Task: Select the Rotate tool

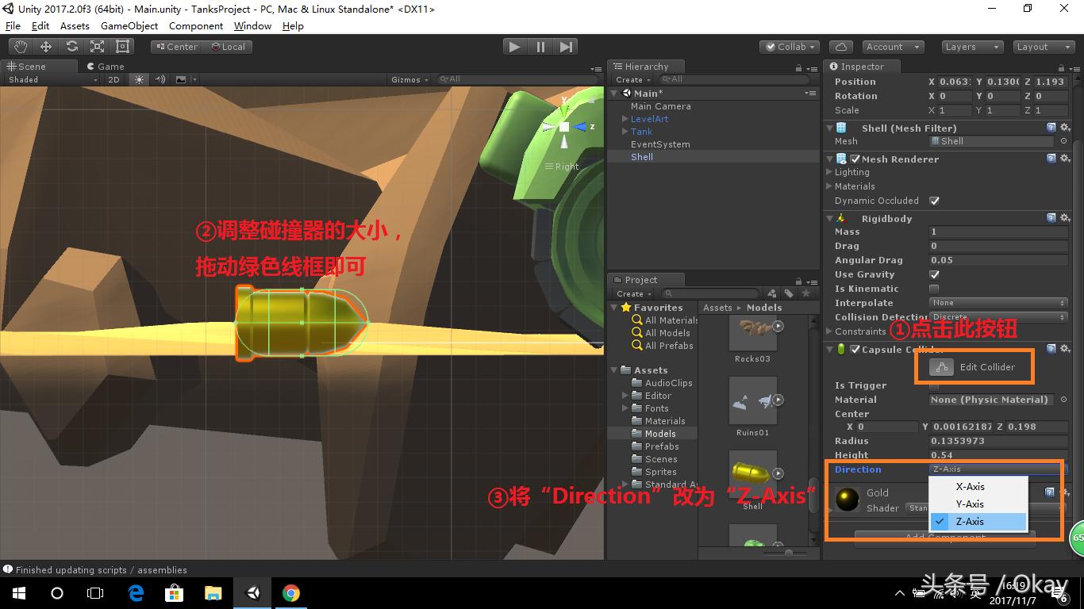Action: point(71,46)
